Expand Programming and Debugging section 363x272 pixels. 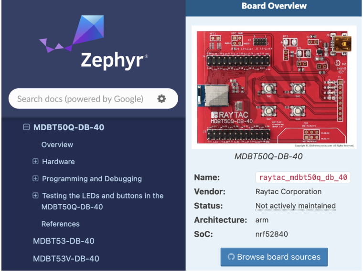click(x=35, y=179)
